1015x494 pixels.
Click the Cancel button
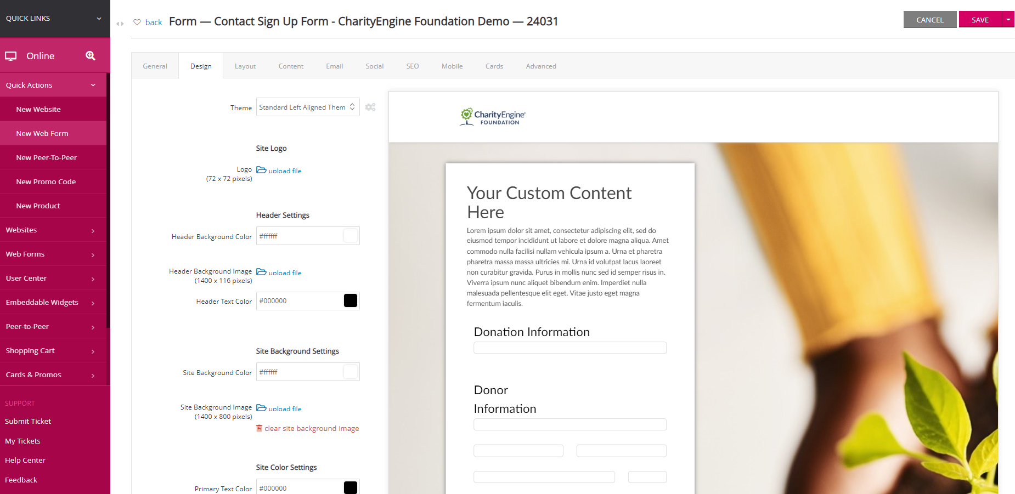[x=930, y=19]
